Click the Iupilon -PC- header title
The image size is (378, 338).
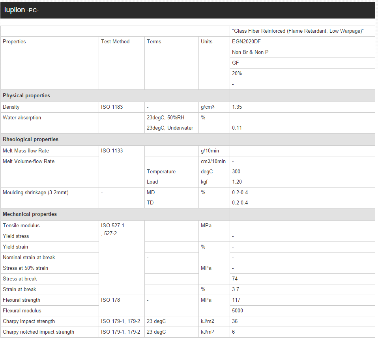pos(21,10)
